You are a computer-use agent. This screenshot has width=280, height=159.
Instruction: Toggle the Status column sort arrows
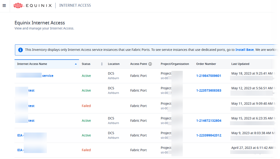coord(102,64)
